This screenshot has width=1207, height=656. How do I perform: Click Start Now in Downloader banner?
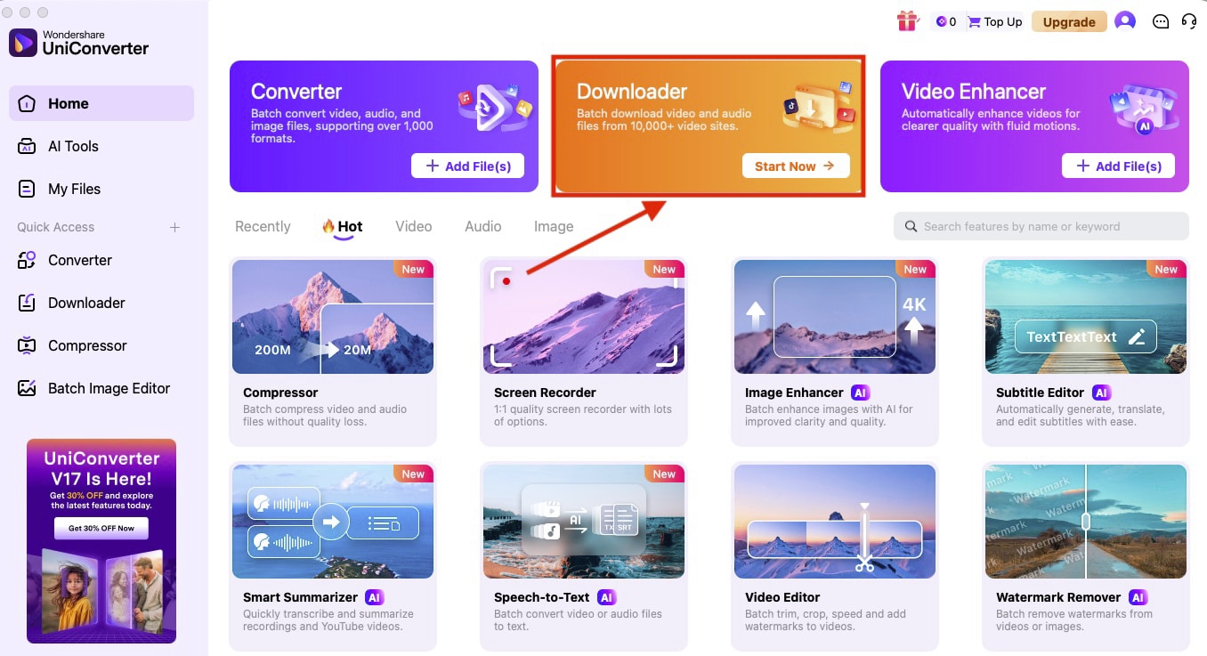click(796, 166)
